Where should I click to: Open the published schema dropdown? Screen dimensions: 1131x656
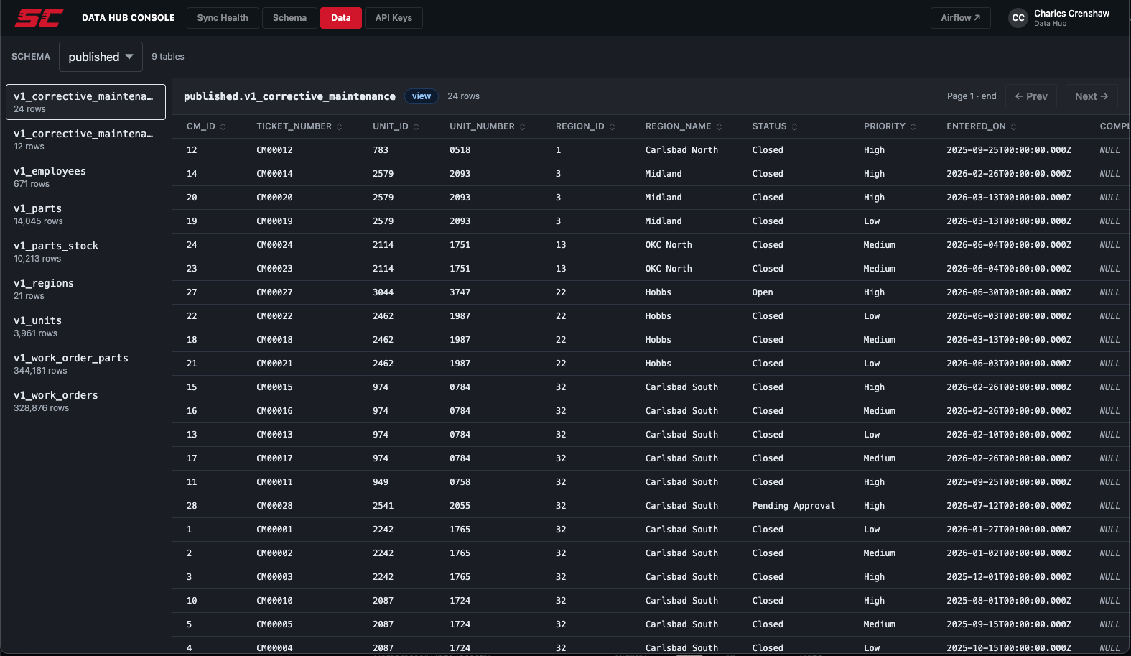[101, 57]
